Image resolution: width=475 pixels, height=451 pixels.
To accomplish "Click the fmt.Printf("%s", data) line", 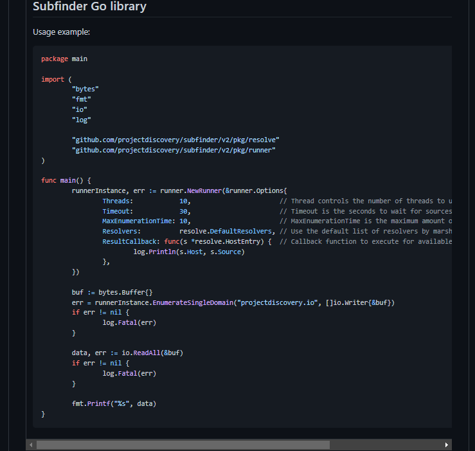I will click(x=114, y=403).
